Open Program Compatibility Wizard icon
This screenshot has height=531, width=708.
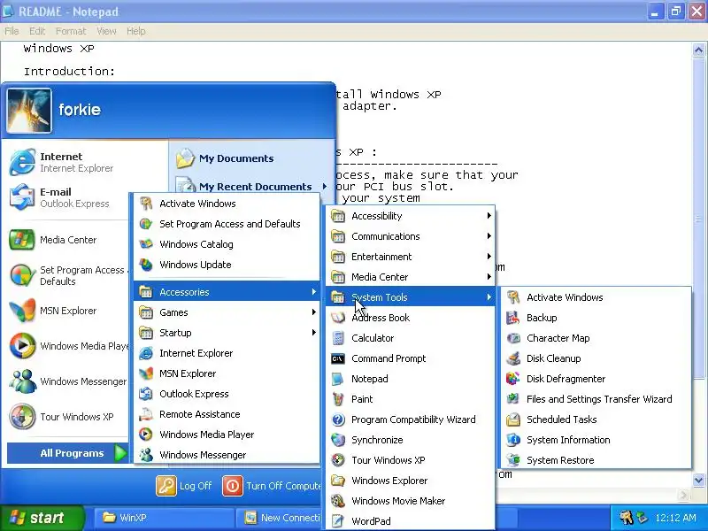pos(338,419)
